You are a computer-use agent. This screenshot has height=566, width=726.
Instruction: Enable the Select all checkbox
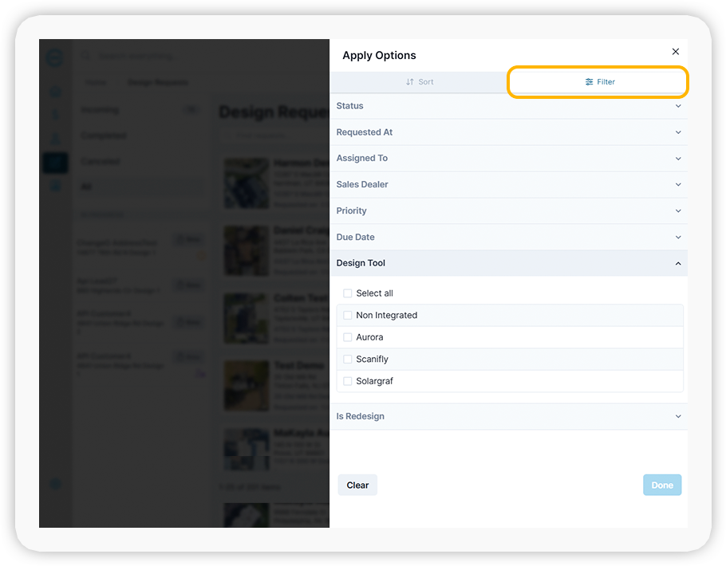pyautogui.click(x=347, y=293)
